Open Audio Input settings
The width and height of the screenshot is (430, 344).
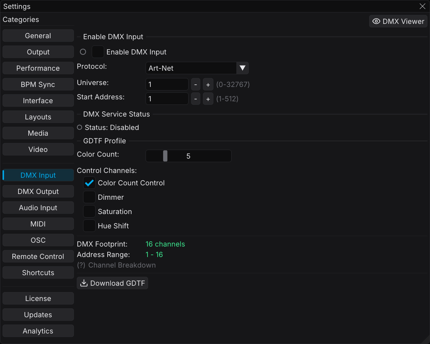pyautogui.click(x=38, y=208)
